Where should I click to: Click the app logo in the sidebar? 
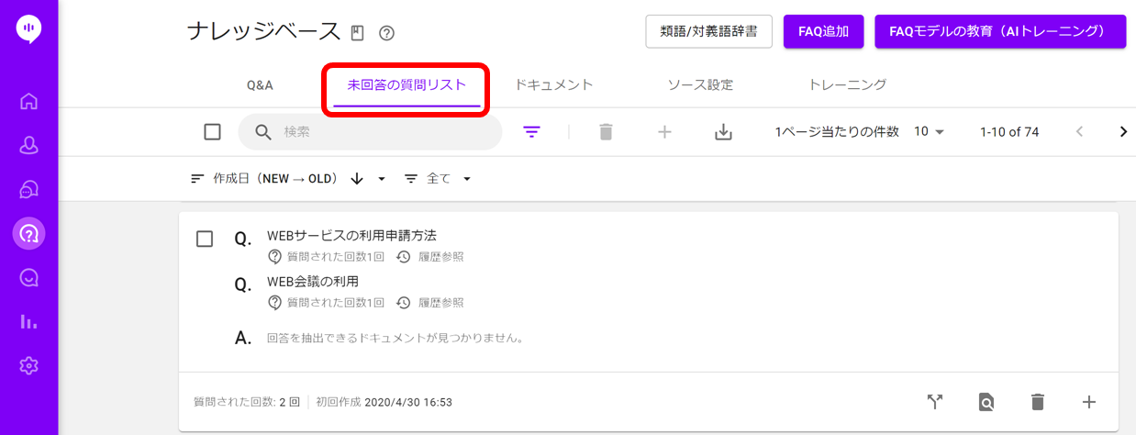coord(28,29)
